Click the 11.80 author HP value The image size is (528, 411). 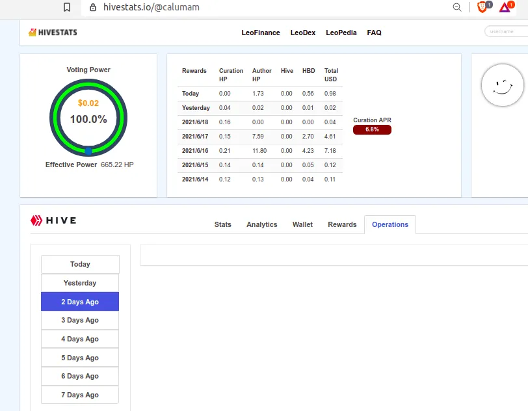[259, 151]
